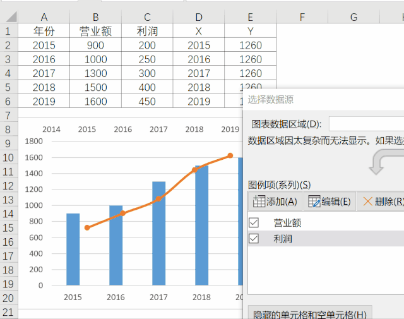Select cell A1 containing 年份
This screenshot has height=319, width=404.
pos(44,31)
